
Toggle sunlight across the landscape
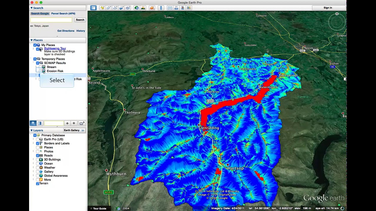(143, 8)
